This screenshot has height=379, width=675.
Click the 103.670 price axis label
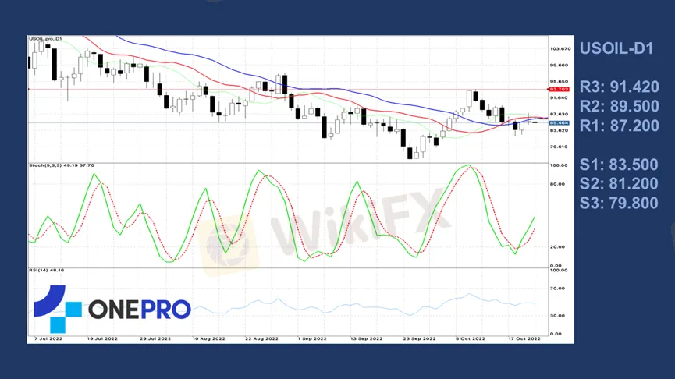pos(560,49)
